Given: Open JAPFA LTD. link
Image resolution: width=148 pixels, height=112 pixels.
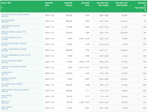Looking at the screenshot, I should click(x=5, y=101).
